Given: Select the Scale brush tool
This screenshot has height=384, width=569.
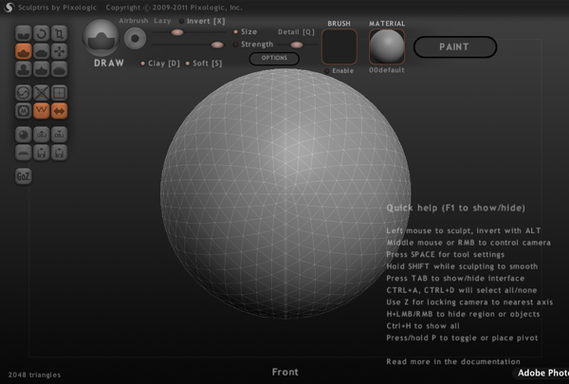Looking at the screenshot, I should 59,32.
